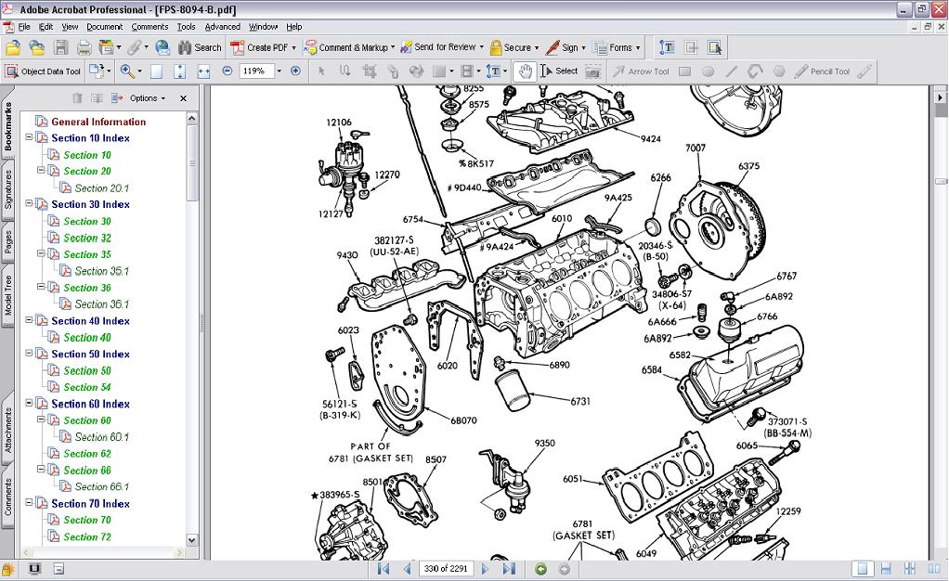Click the zoom out minus button
The image size is (949, 581).
click(227, 71)
